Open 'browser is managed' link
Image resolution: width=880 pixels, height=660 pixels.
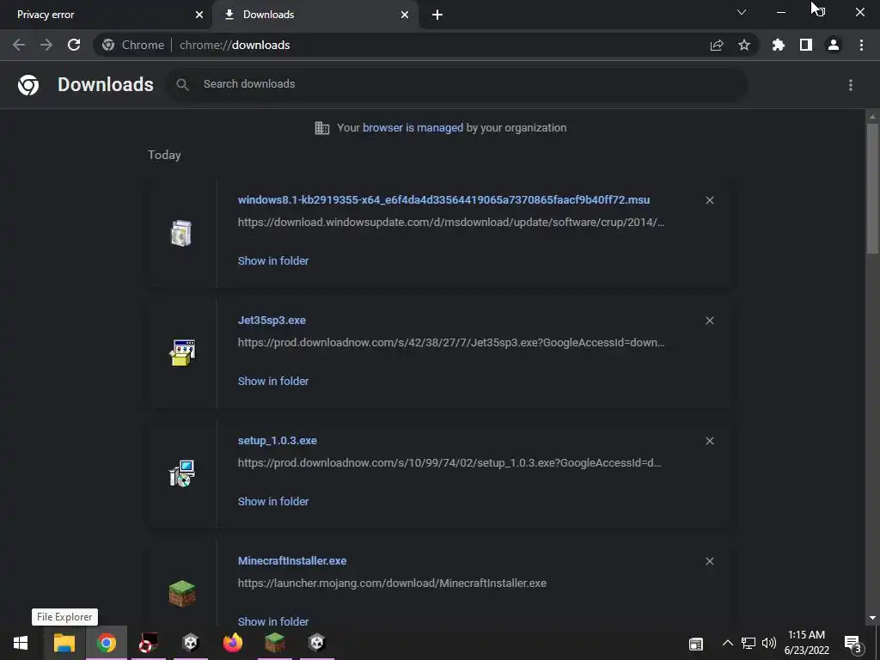coord(412,128)
